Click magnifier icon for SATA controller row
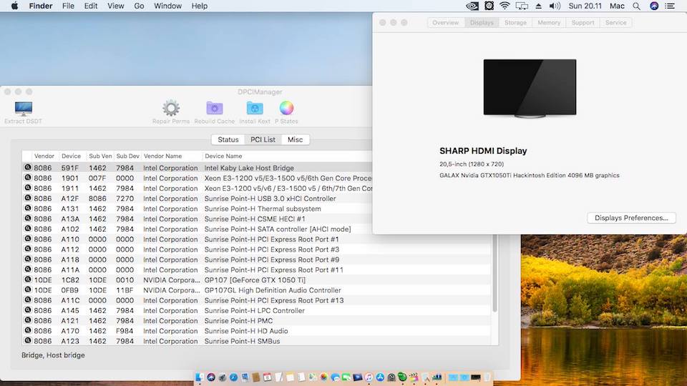687x386 pixels. 28,229
